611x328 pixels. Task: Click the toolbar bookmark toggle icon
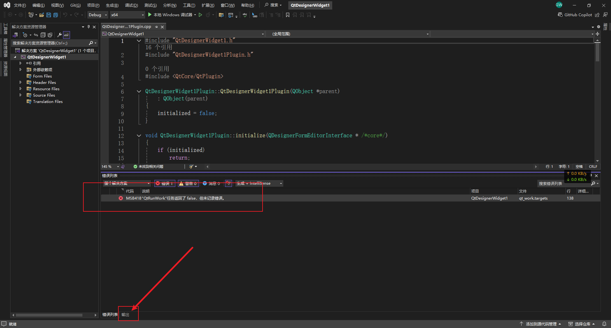[288, 15]
